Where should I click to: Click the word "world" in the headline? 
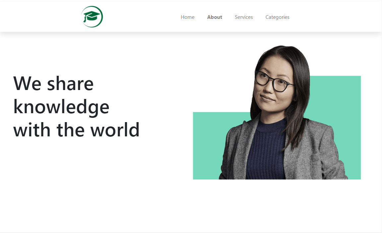pos(115,130)
